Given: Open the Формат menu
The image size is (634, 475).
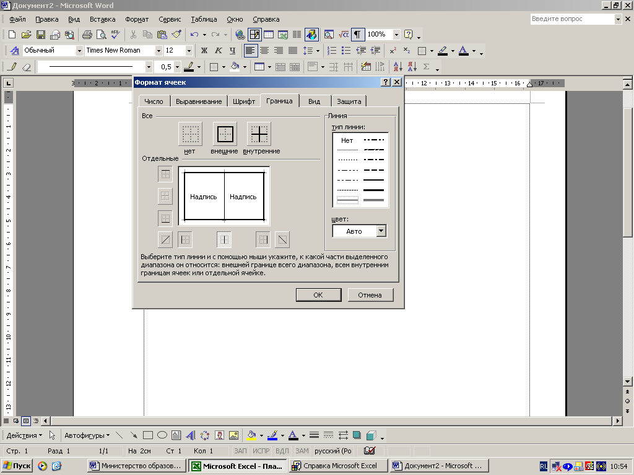Looking at the screenshot, I should tap(137, 19).
